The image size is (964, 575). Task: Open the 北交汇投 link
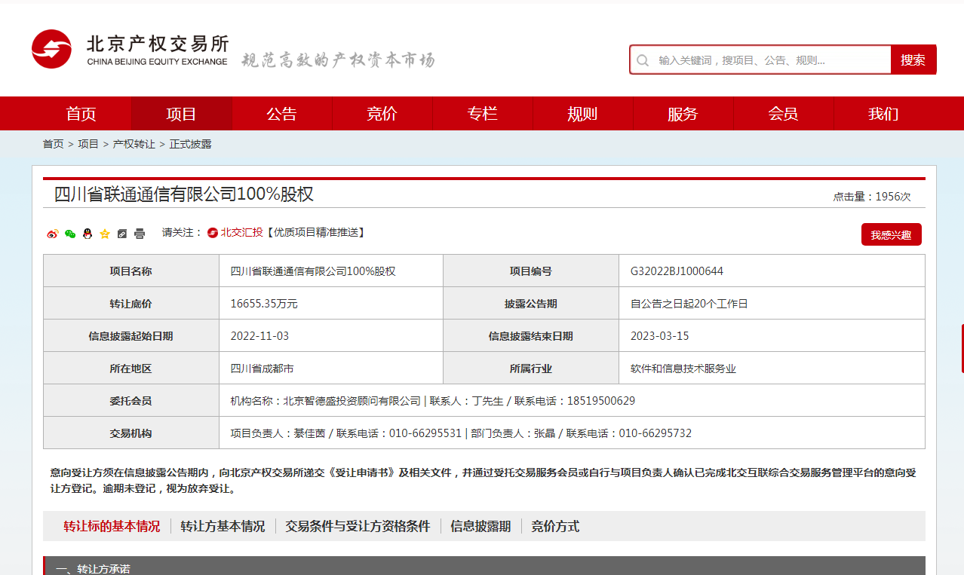pyautogui.click(x=241, y=233)
